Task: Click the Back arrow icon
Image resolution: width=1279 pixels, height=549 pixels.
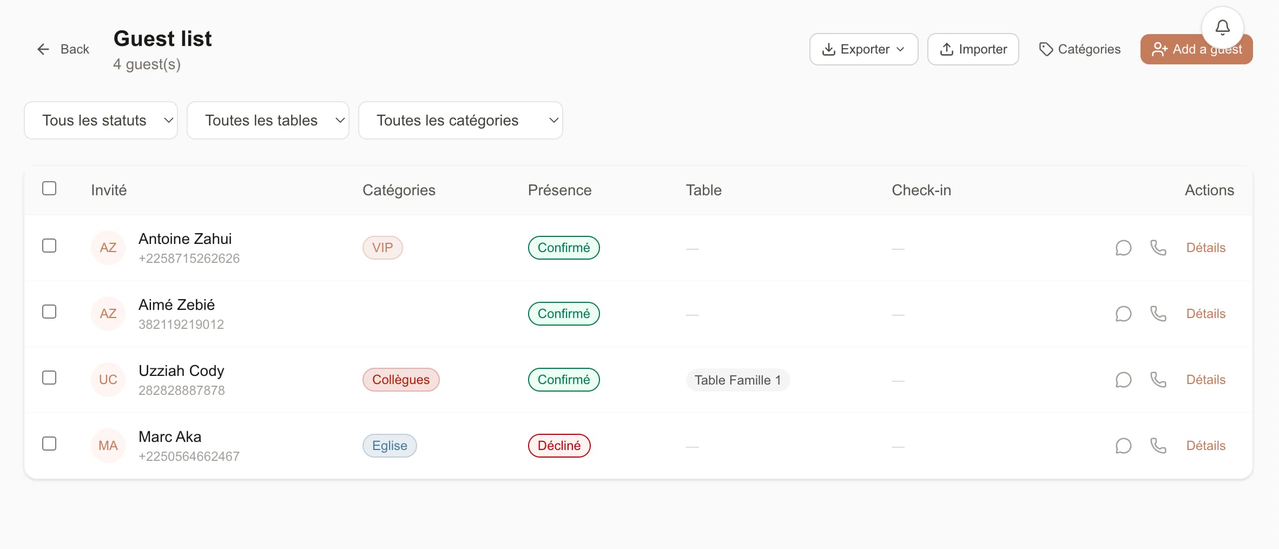Action: (x=43, y=49)
